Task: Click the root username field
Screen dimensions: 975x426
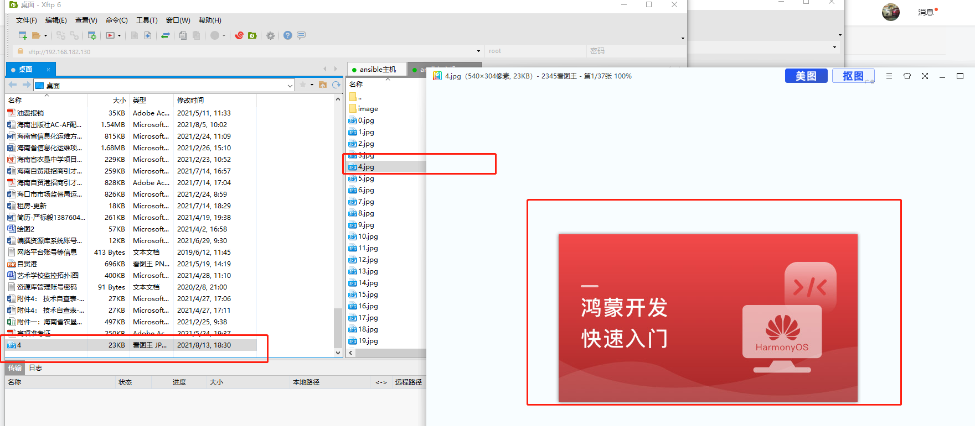Action: click(535, 51)
